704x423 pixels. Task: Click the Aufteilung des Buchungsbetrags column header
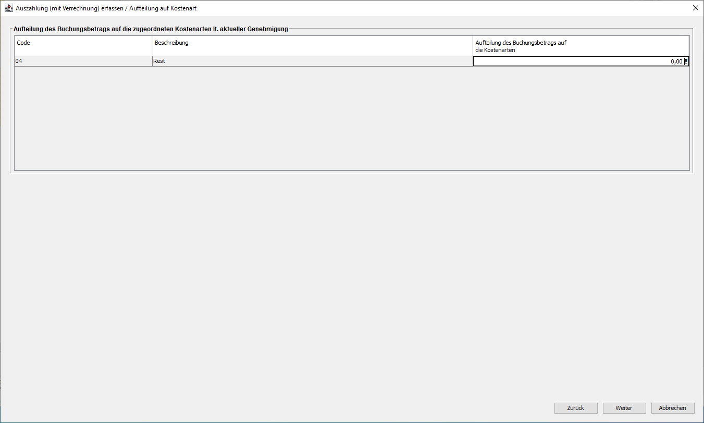click(521, 46)
